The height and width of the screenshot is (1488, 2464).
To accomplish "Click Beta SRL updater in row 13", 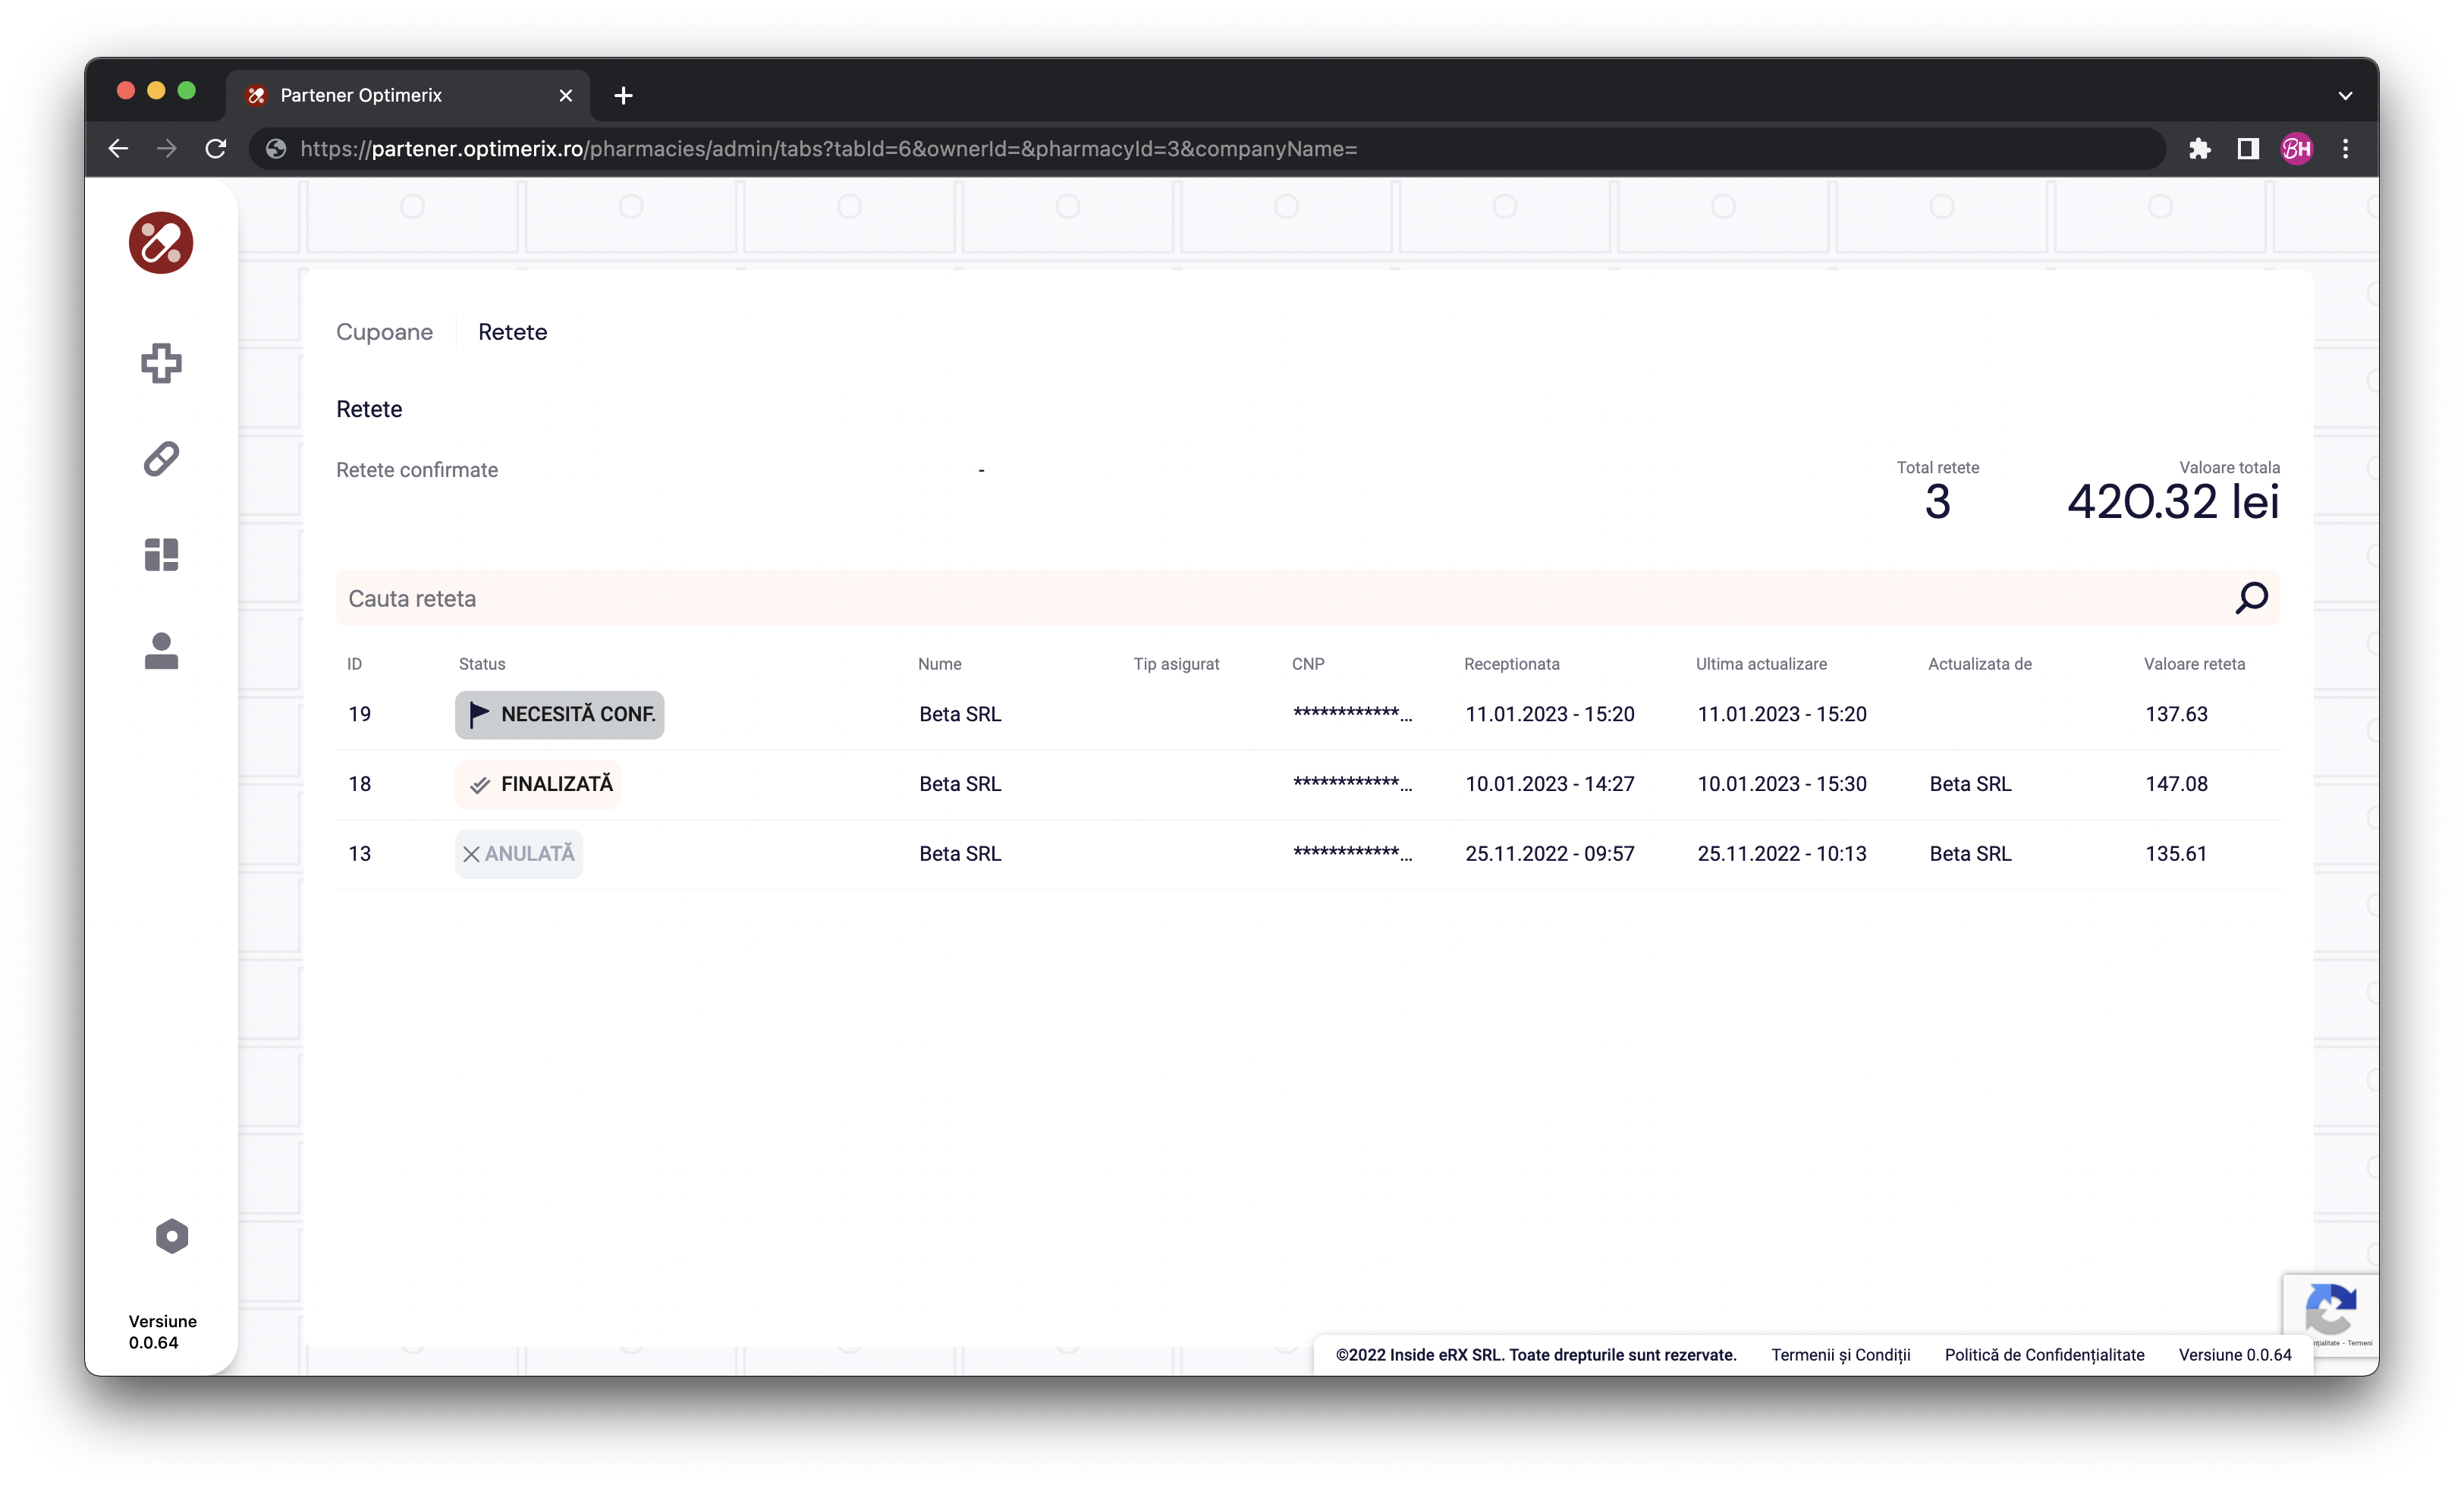I will 1970,853.
